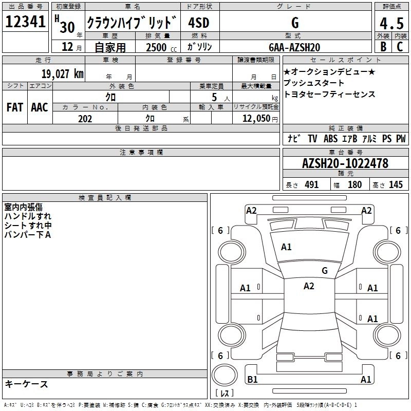Screen dimensions: 411x411
Task: Click the width value 180
Action: click(x=354, y=185)
